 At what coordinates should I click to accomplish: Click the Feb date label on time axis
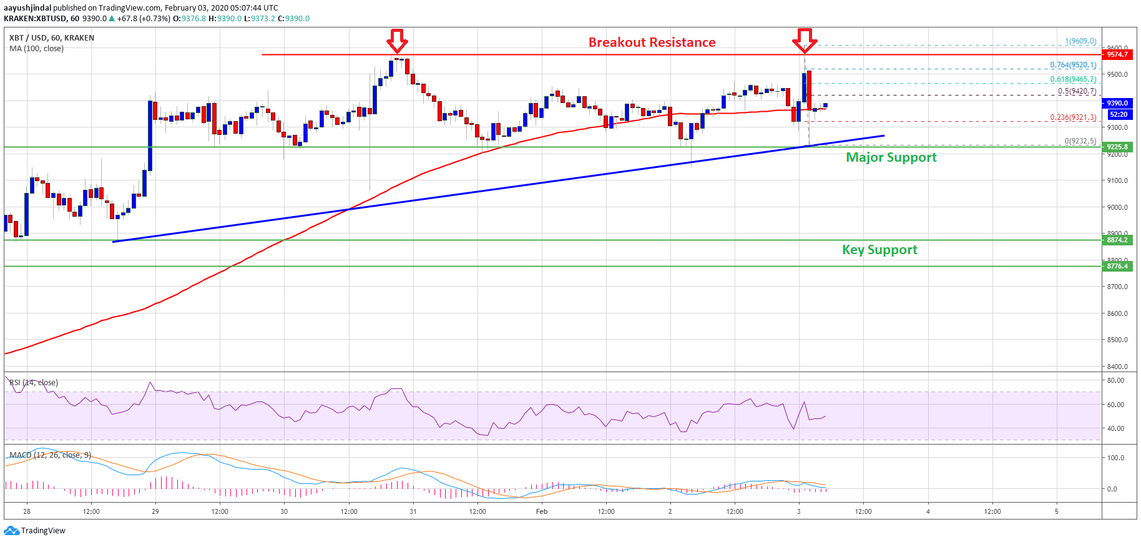(542, 511)
